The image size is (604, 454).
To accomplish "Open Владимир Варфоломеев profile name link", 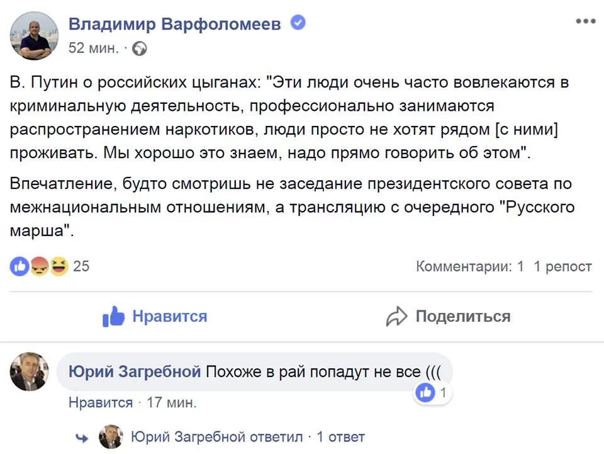I will click(175, 24).
